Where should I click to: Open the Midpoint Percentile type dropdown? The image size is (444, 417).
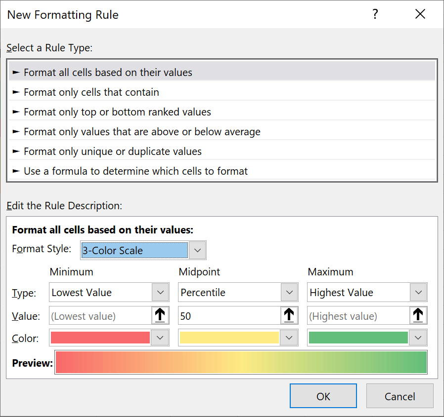290,292
